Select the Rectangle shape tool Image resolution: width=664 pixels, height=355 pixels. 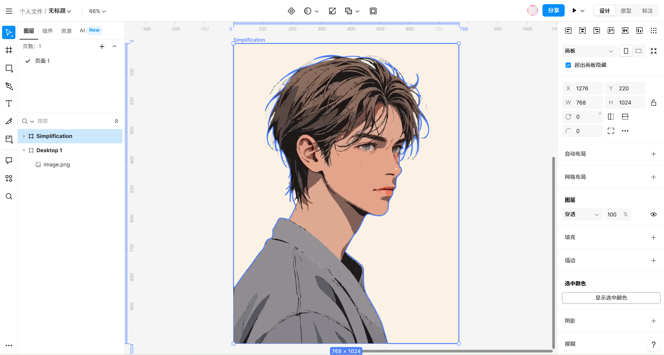[9, 68]
